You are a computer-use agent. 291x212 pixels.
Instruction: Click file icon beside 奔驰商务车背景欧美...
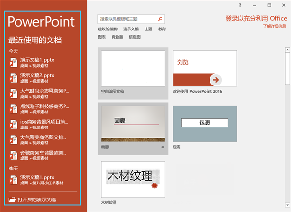14,155
